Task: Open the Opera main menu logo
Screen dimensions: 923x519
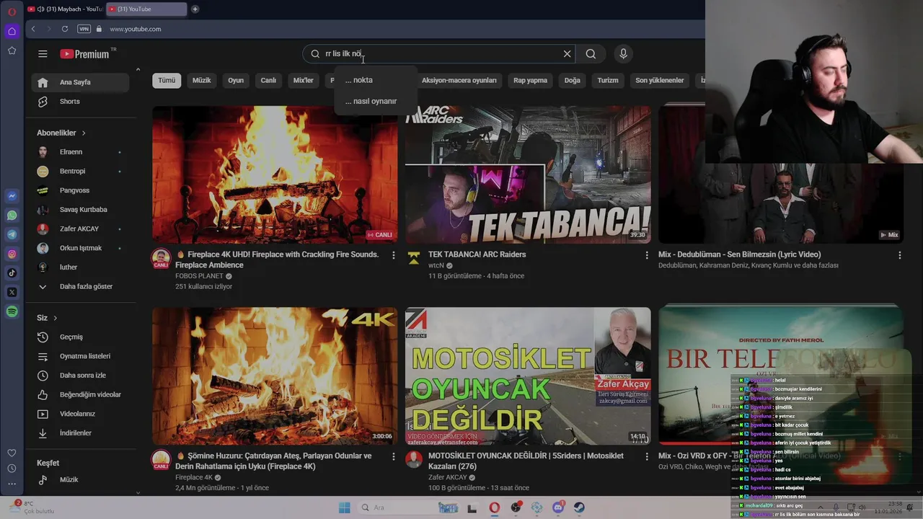Action: point(12,11)
